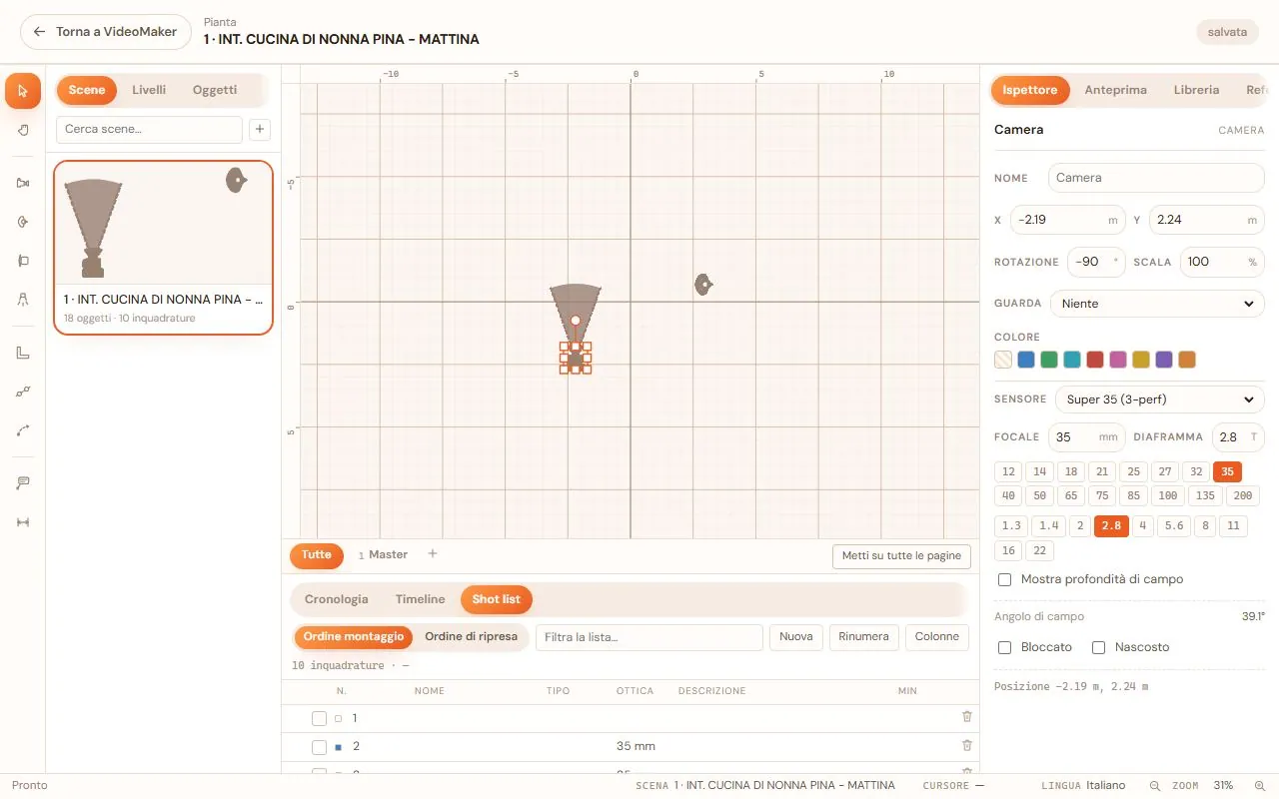Choose the L-shaped wall tool
The width and height of the screenshot is (1279, 799).
point(23,353)
